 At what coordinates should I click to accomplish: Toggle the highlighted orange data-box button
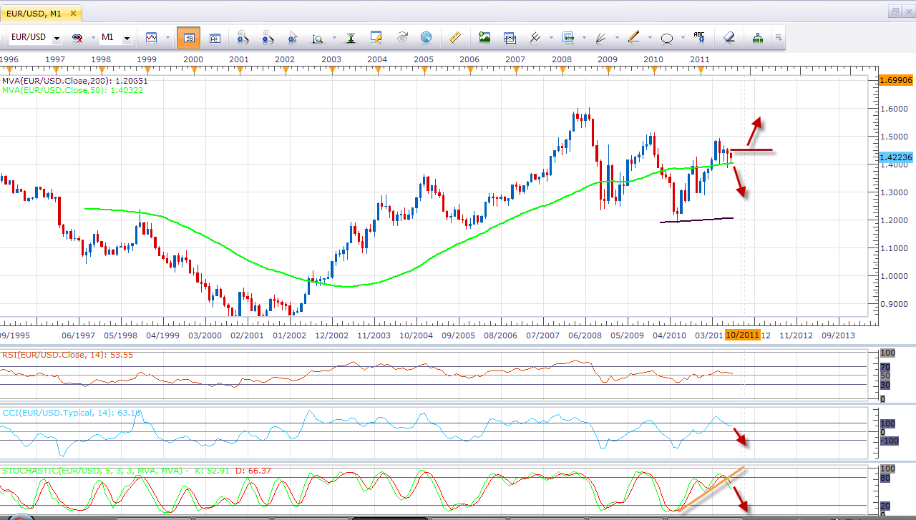click(x=189, y=38)
